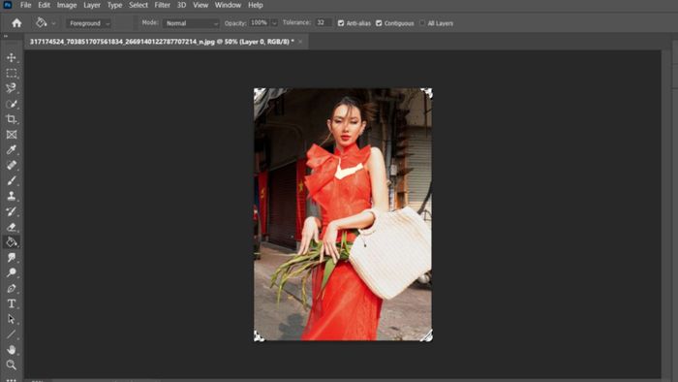678x382 pixels.
Task: Open the Help menu
Action: pos(255,5)
